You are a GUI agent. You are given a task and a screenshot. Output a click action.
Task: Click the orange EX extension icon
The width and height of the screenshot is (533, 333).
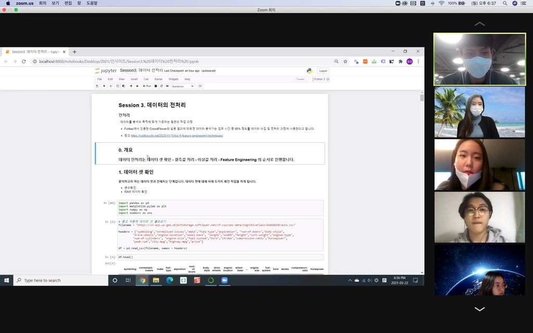(x=365, y=61)
